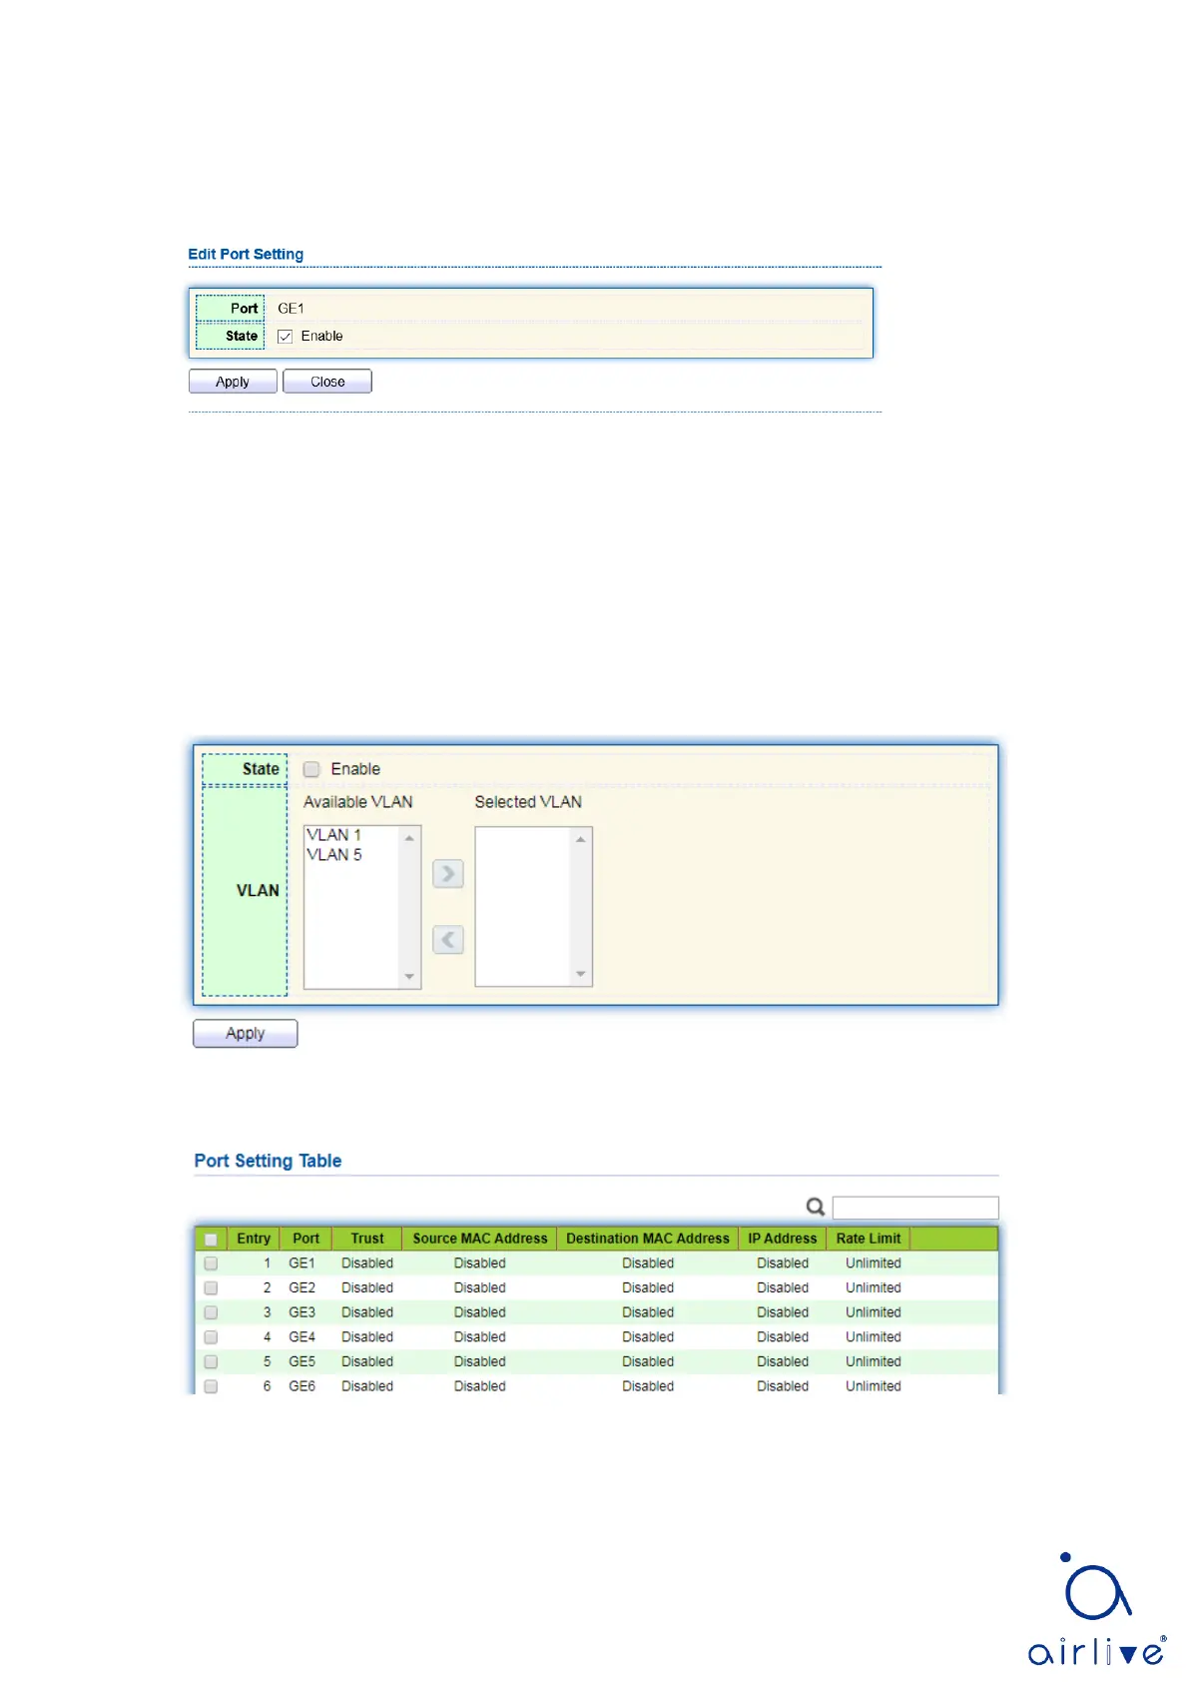Uncheck the Enable checkbox for GE1
Image resolution: width=1189 pixels, height=1682 pixels.
tap(286, 337)
